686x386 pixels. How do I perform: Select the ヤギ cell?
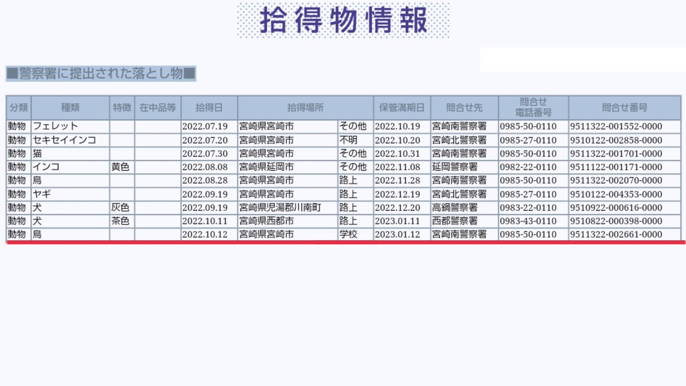70,194
